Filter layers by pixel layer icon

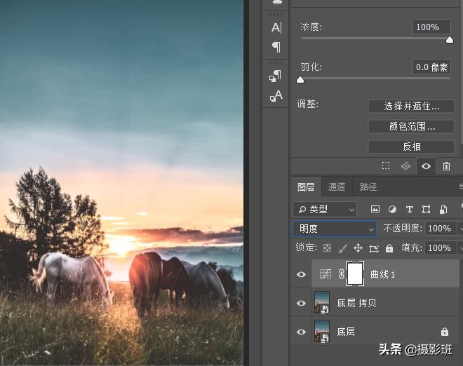(375, 209)
